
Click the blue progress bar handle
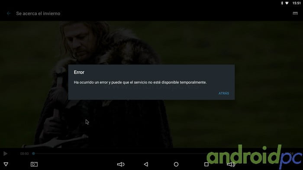pyautogui.click(x=33, y=154)
